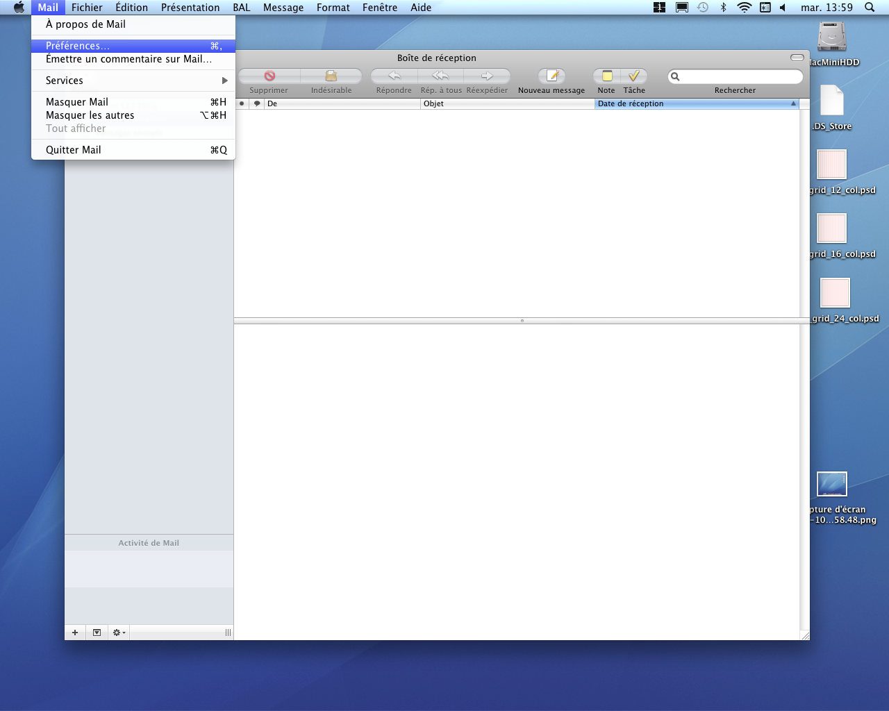Choose Quitter Mail from the menu
The height and width of the screenshot is (711, 889).
pos(133,150)
